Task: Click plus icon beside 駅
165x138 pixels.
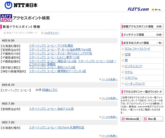Action: 123,60
